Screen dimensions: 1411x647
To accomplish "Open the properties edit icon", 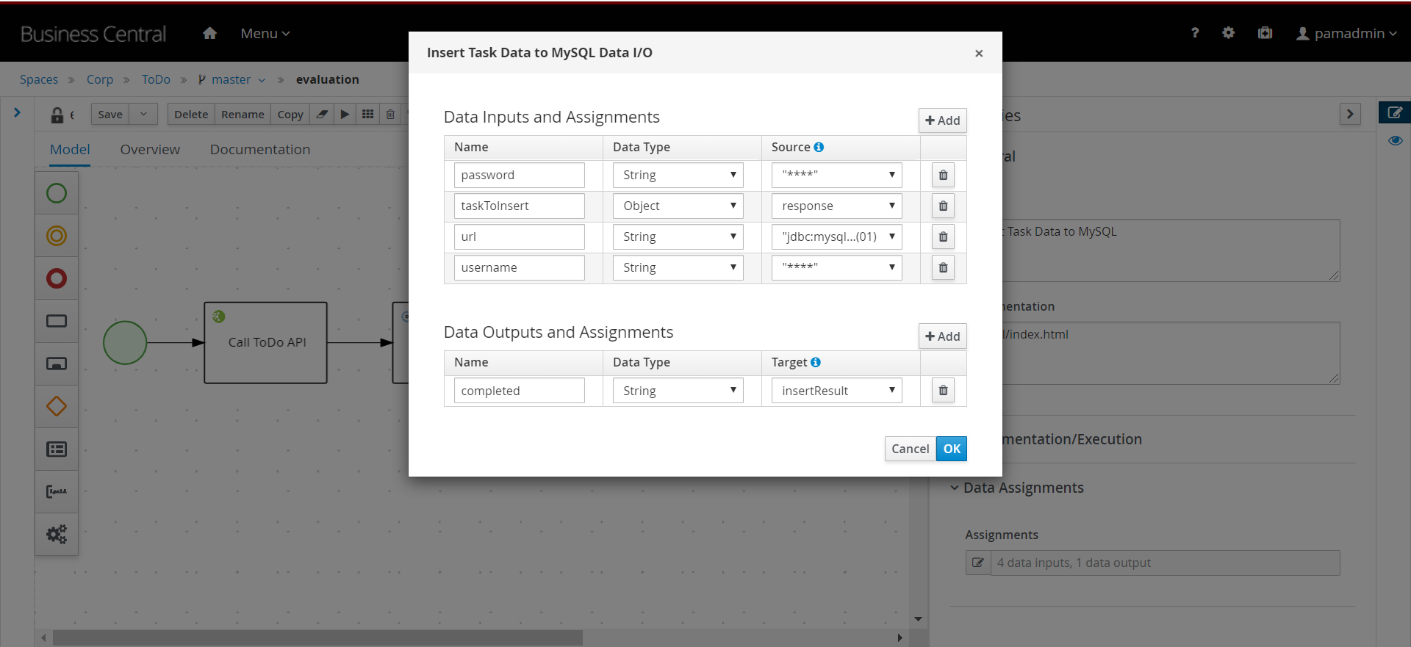I will 1394,112.
